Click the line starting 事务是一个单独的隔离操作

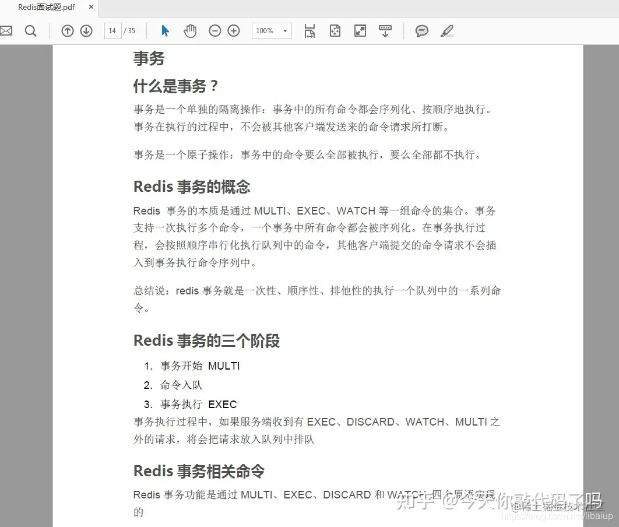click(x=314, y=110)
